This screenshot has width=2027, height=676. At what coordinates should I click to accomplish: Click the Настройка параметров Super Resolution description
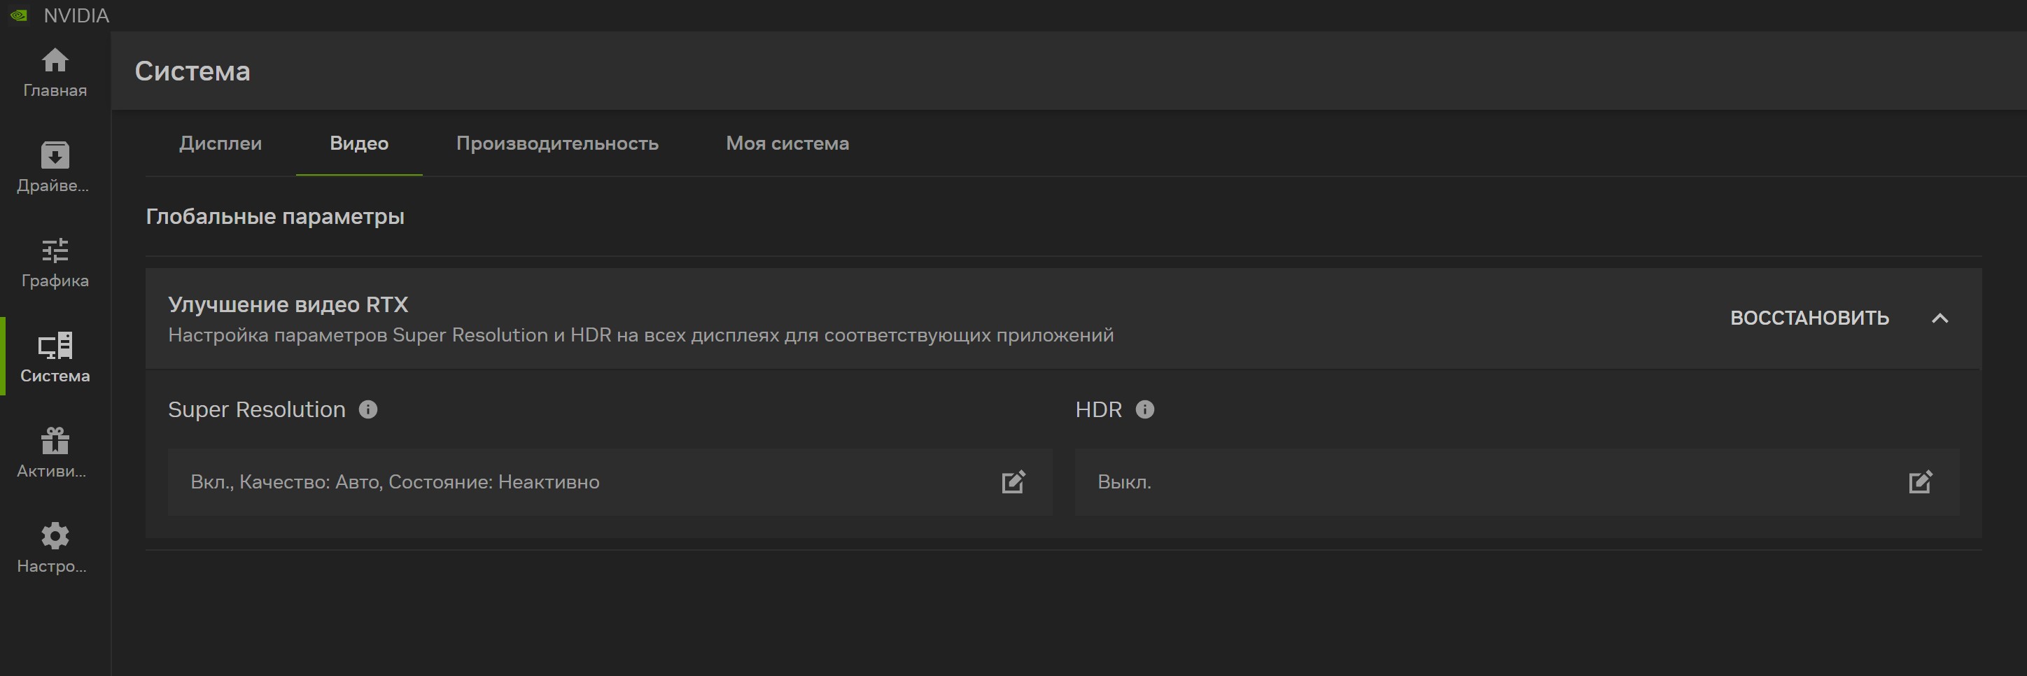641,335
